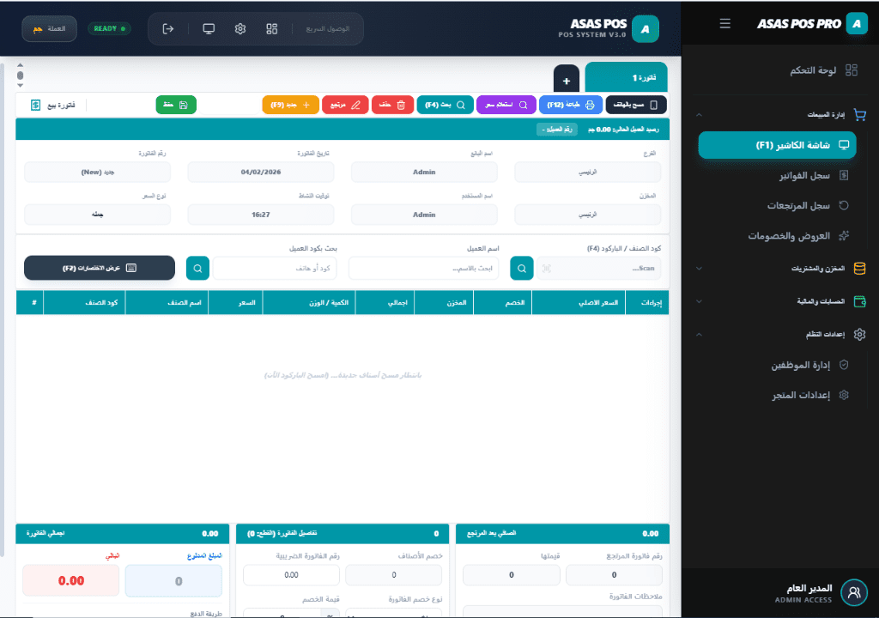Click the السعر الاصلي column header
The image size is (879, 618).
[x=579, y=303]
